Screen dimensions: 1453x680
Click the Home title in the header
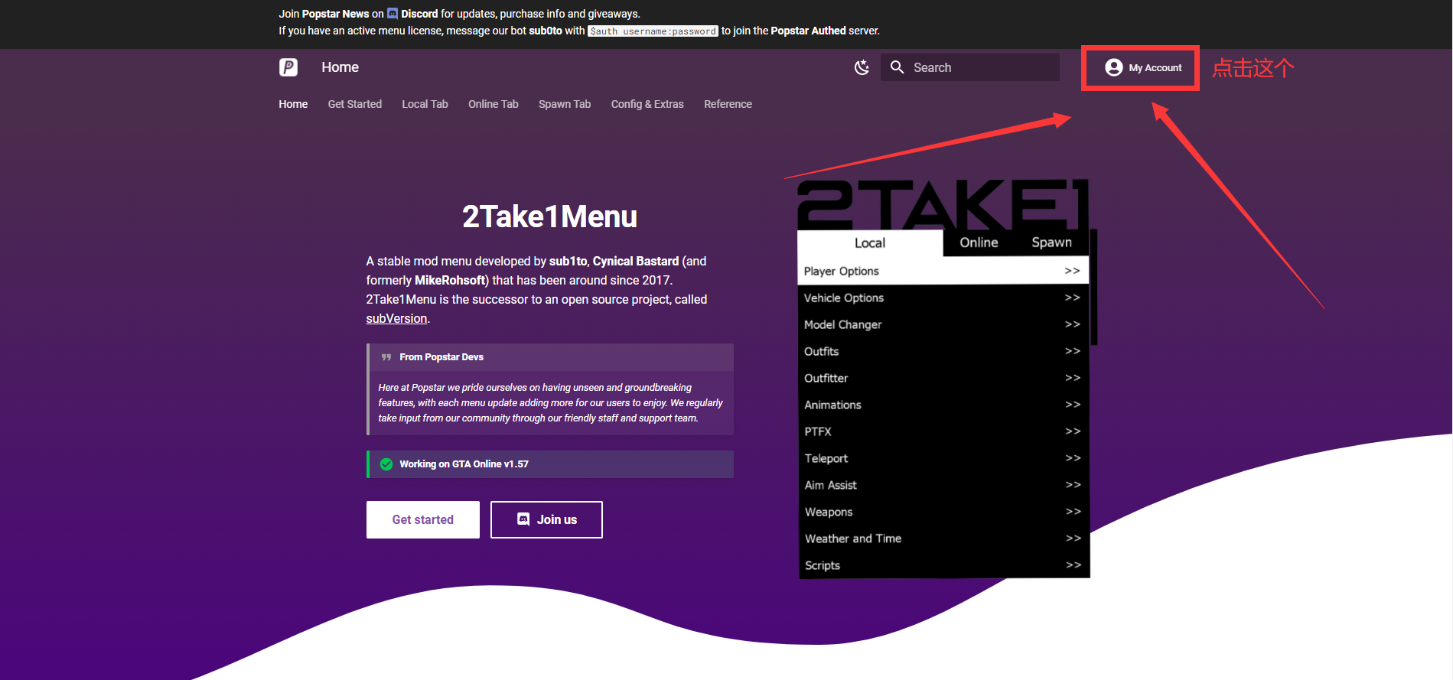click(340, 67)
